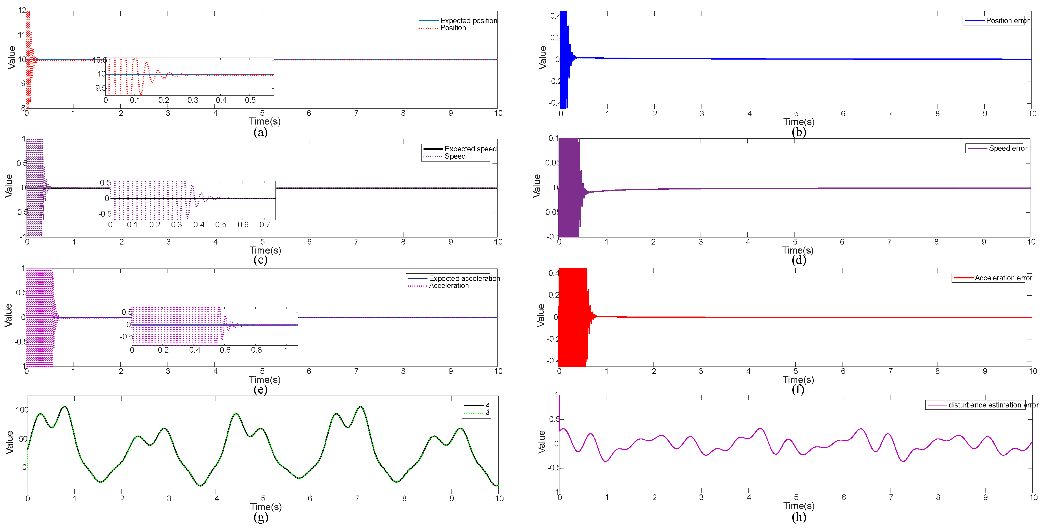Click the 'Time(s)' axis label under plot (g)
Image resolution: width=1042 pixels, height=530 pixels.
coord(266,507)
